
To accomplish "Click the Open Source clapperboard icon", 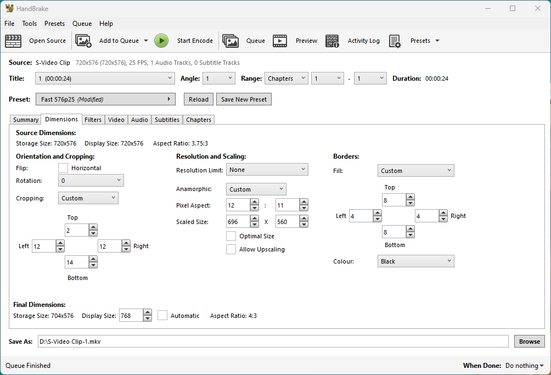I will point(13,41).
